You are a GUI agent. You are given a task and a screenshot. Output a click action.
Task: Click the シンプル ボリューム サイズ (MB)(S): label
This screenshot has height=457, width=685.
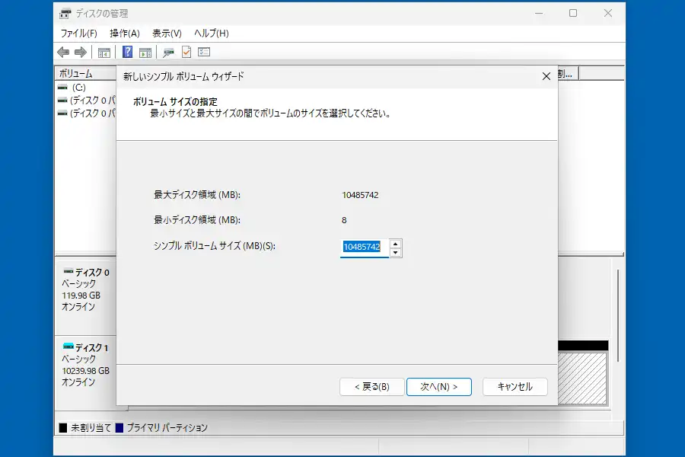pyautogui.click(x=215, y=246)
